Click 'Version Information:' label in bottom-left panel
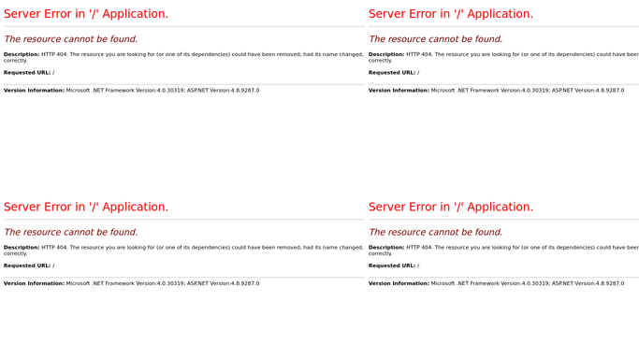This screenshot has height=359, width=639. [x=35, y=283]
